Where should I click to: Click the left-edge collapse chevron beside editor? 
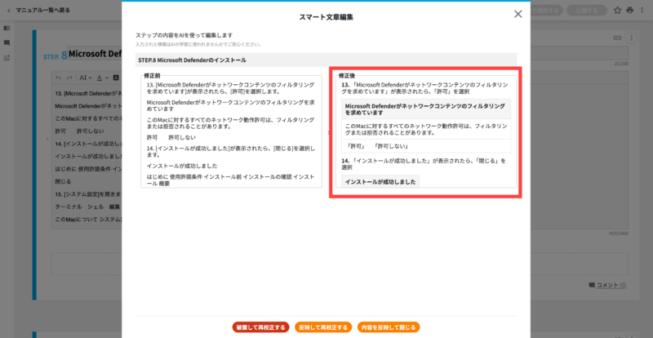click(47, 138)
